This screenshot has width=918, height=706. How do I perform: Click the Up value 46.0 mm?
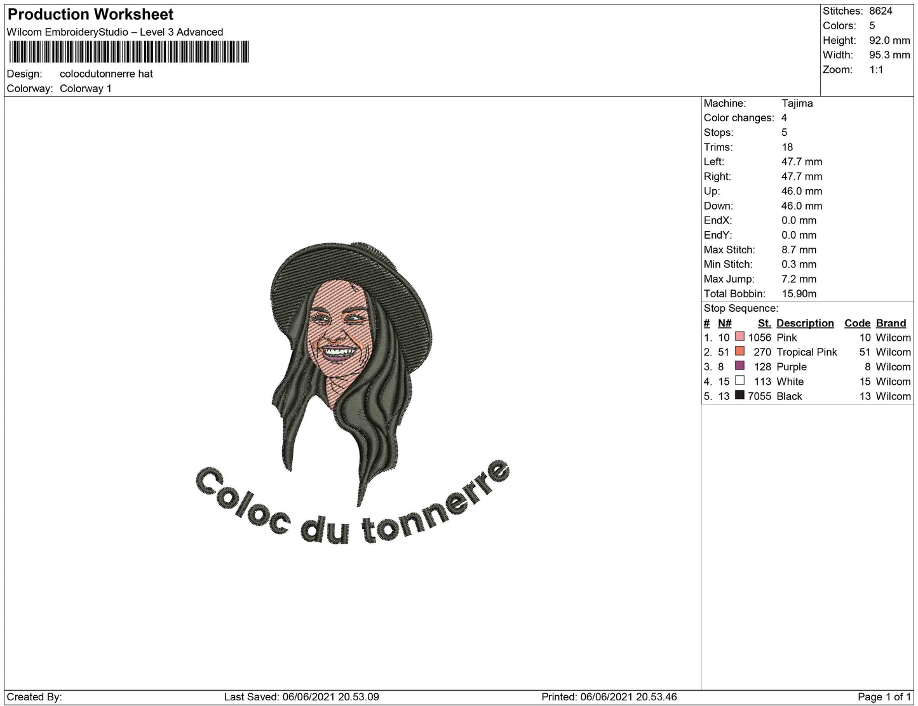click(802, 190)
